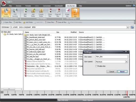The width and height of the screenshot is (136, 102).
Task: Click the Disc name input field
Action: tap(112, 57)
